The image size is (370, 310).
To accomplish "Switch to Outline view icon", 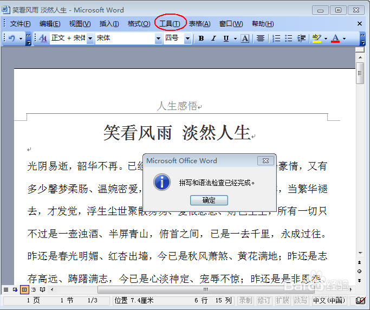I will pos(34,289).
